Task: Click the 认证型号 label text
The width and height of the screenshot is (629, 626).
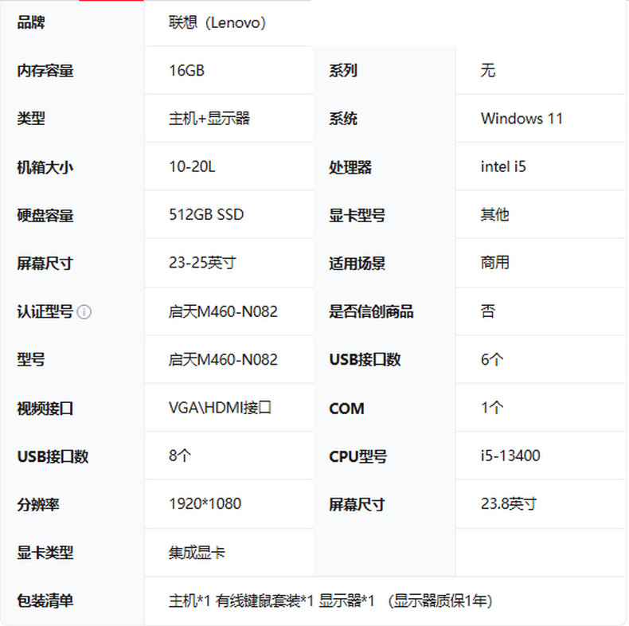Action: click(x=45, y=311)
